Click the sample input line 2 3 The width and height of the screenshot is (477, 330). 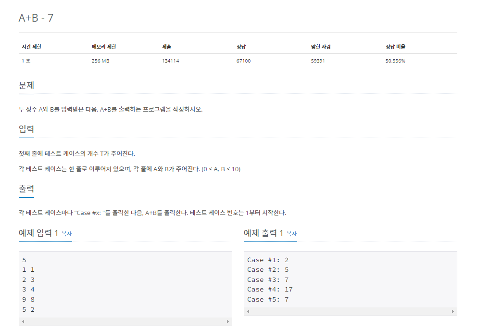(x=28, y=280)
